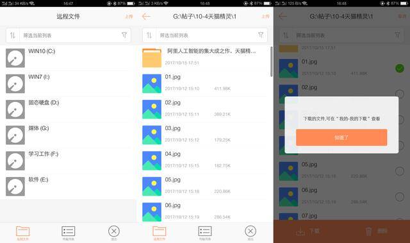Screen dimensions: 410x243
Task: Tap Wi-Fi icon in middle status bar
Action: [x=166, y=3]
